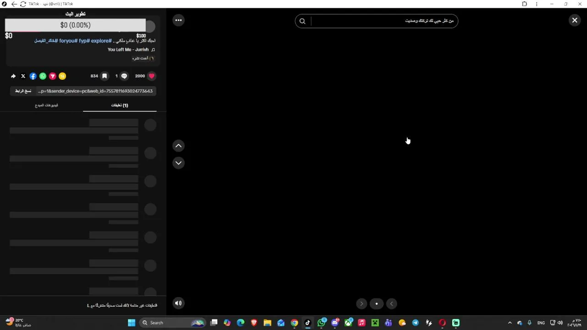Open the #fyp hashtag link
Screen dimensions: 587x330
coord(84,41)
